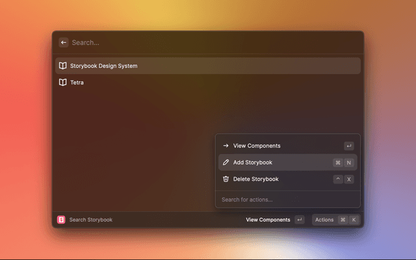416x260 pixels.
Task: Choose Add Storybook from the actions menu
Action: click(x=253, y=162)
